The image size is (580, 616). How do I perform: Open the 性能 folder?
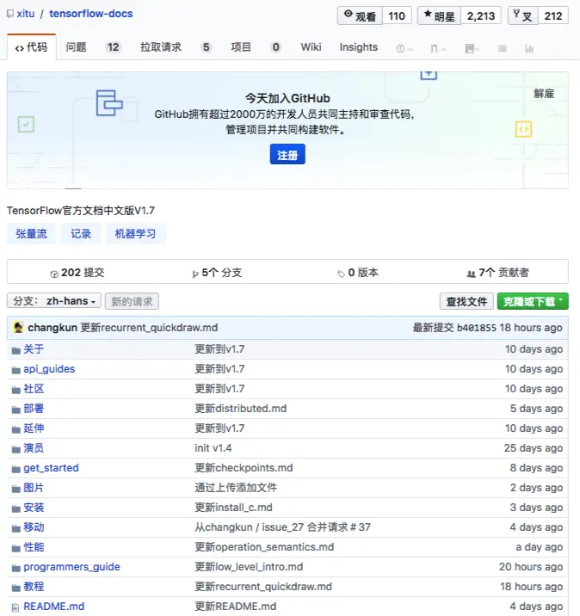34,547
